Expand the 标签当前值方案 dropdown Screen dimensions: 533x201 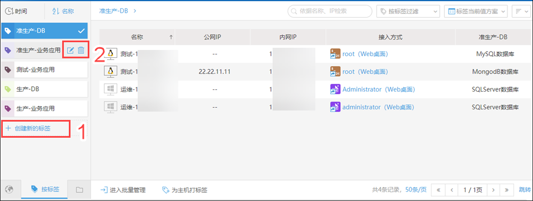tap(476, 11)
